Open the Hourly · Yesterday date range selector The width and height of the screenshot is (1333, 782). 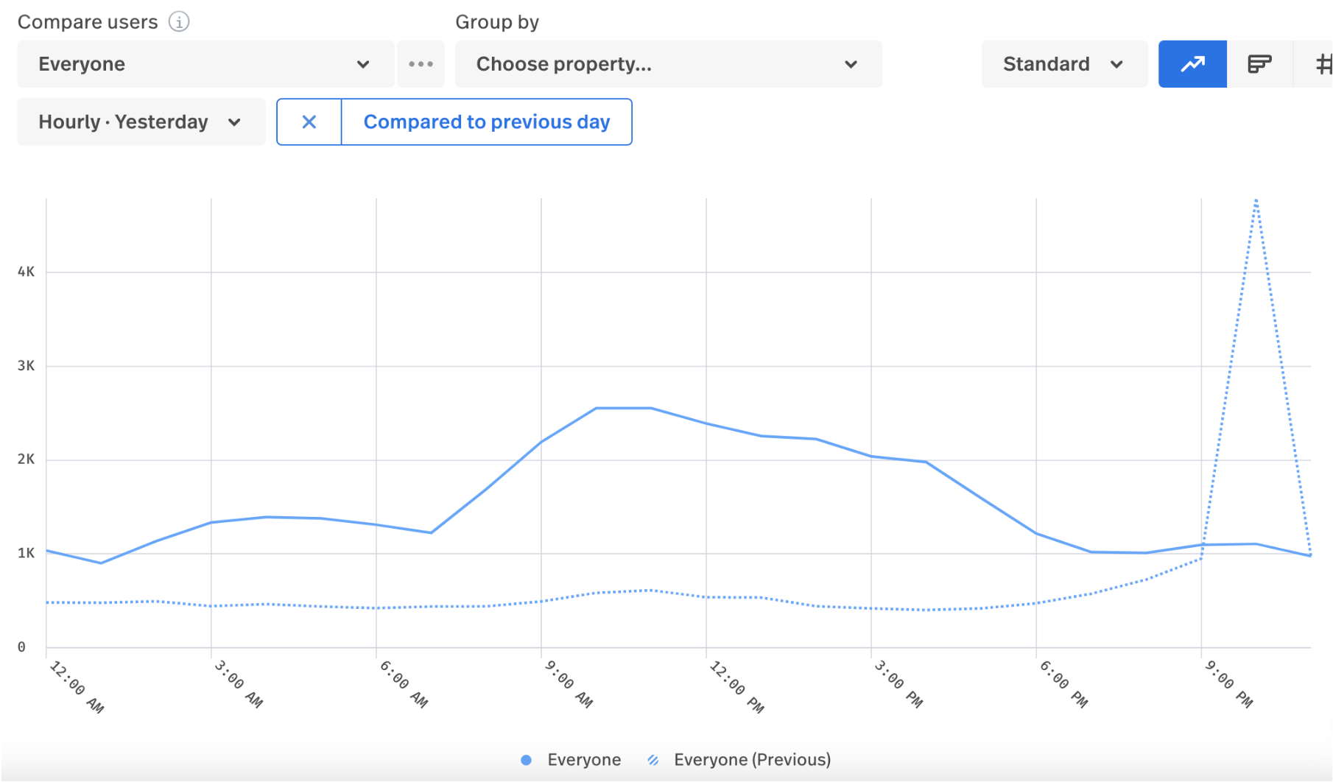click(x=141, y=122)
